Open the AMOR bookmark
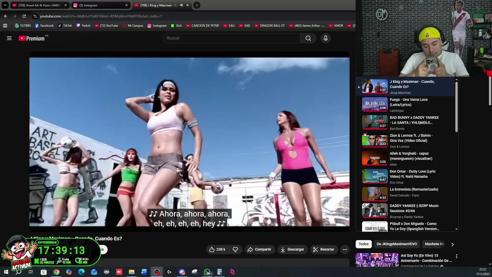The height and width of the screenshot is (277, 492). tap(336, 26)
